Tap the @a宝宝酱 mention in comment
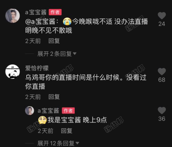 tap(42, 22)
